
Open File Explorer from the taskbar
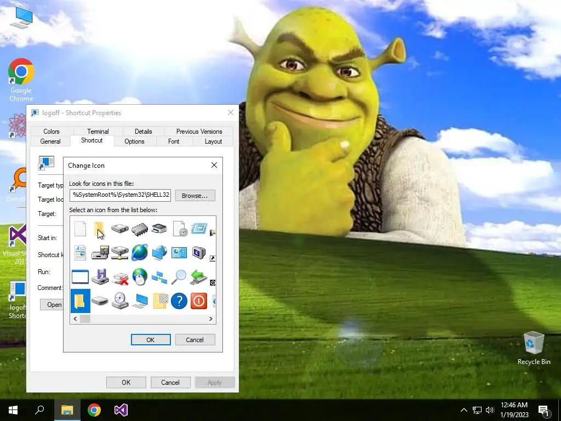[x=67, y=410]
